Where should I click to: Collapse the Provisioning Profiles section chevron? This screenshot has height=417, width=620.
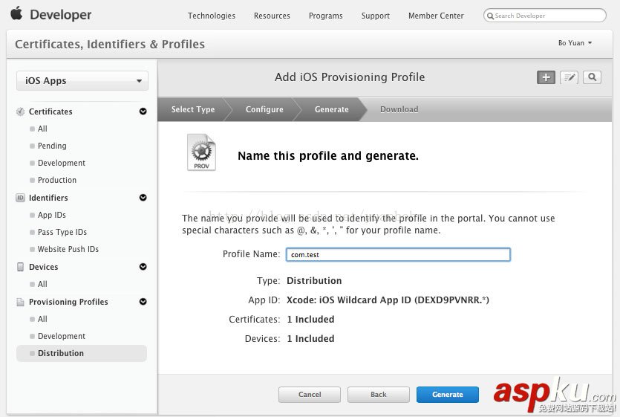[x=143, y=302]
